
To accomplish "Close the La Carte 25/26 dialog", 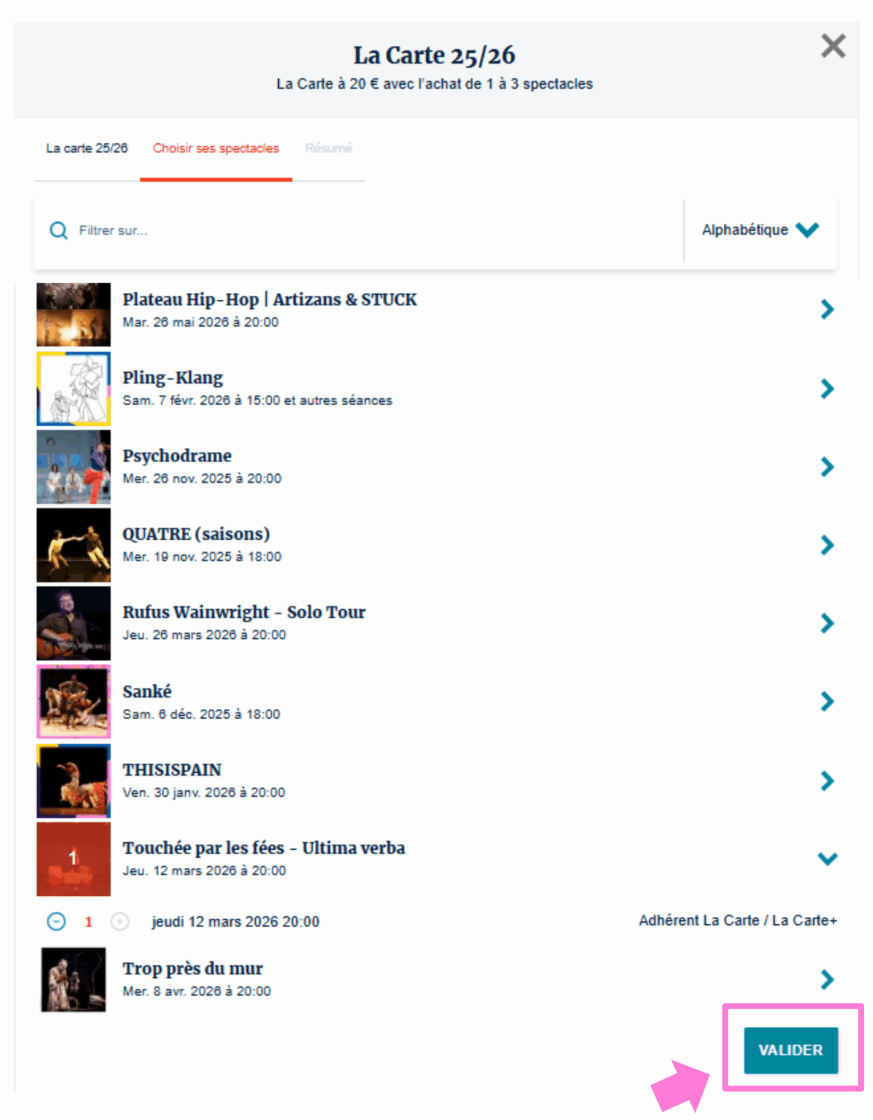I will [x=833, y=46].
